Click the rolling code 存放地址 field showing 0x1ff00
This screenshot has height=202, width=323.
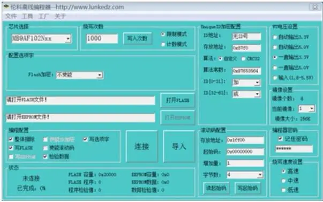245,140
